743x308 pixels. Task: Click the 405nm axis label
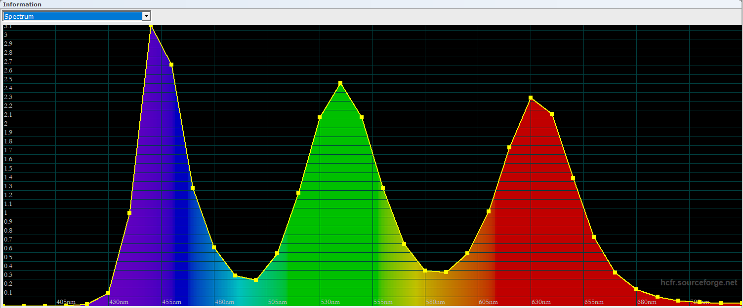pyautogui.click(x=66, y=302)
